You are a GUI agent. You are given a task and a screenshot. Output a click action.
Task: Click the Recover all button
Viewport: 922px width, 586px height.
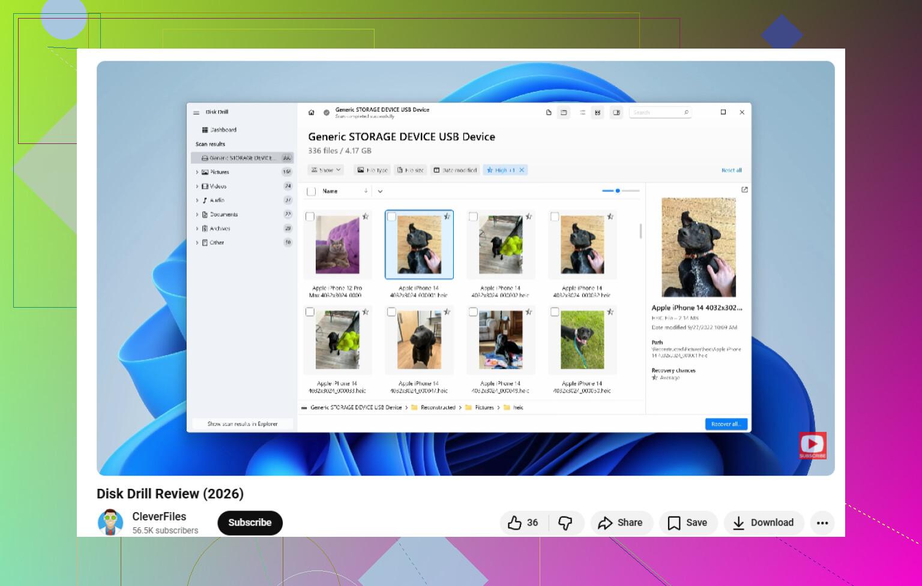(x=726, y=424)
